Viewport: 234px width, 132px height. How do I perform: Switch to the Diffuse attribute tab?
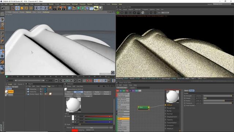tap(78, 92)
